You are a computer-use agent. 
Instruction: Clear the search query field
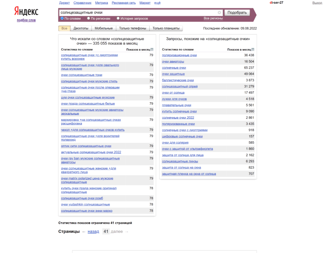(x=219, y=13)
